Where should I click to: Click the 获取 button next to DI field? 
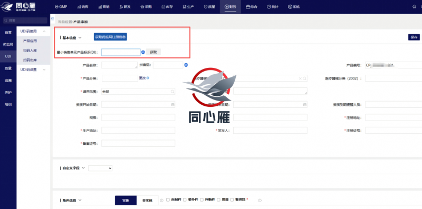(154, 52)
